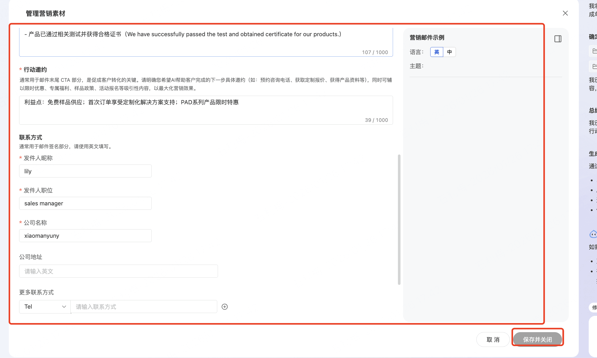Collapse the marketing email preview panel
This screenshot has height=358, width=597.
pyautogui.click(x=558, y=39)
